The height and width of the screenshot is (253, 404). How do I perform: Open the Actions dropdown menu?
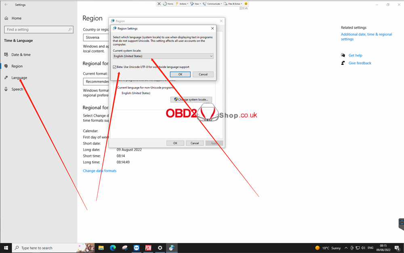click(182, 4)
